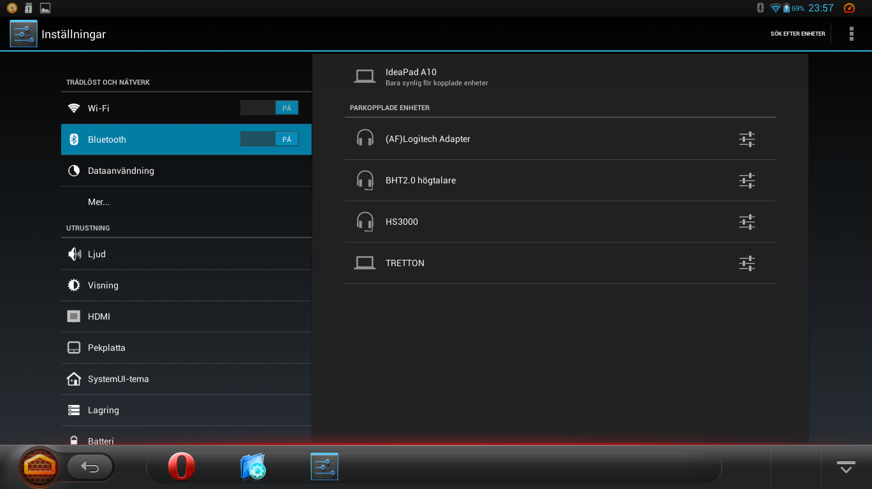
Task: Launch Opera browser from the bottom dock
Action: [182, 467]
